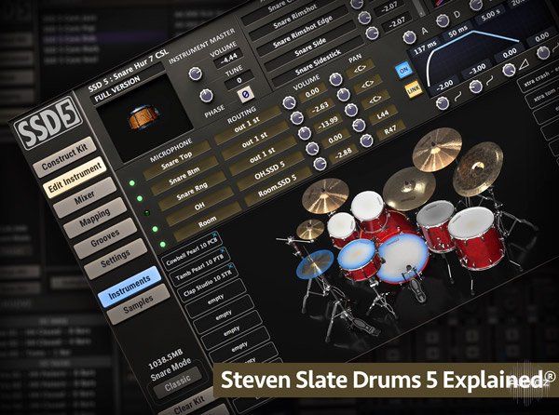Click the phase invert button
The height and width of the screenshot is (415, 559).
coord(244,96)
